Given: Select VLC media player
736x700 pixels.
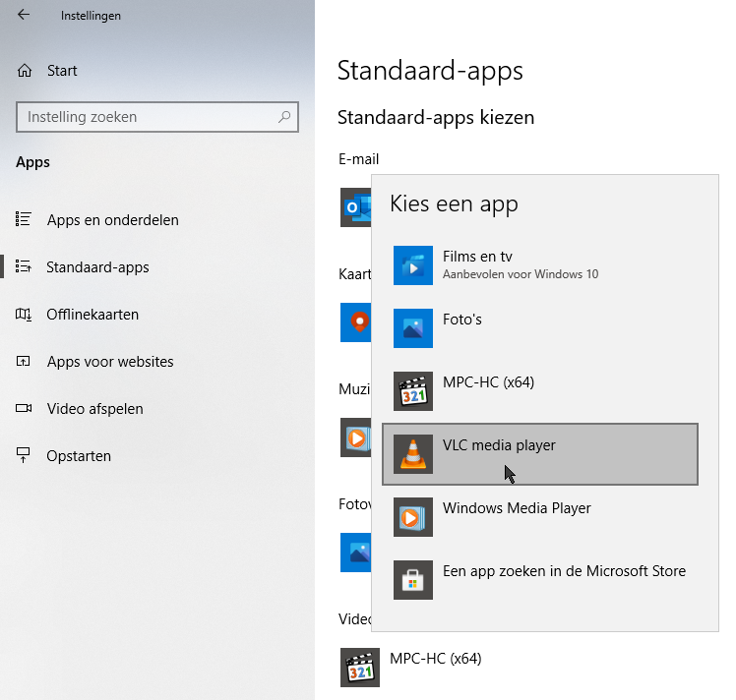Looking at the screenshot, I should (x=540, y=454).
